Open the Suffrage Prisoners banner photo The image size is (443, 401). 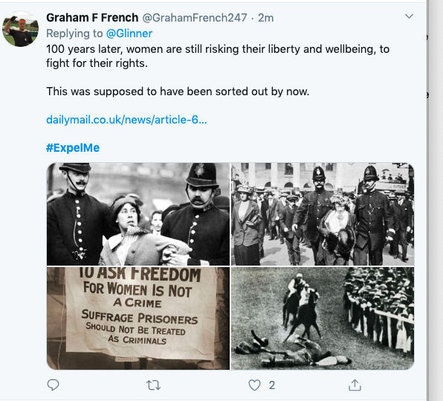[138, 318]
